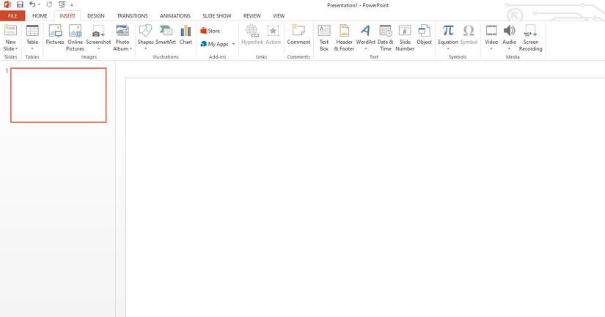The width and height of the screenshot is (605, 317).
Task: Insert Date & Time into slide
Action: tap(385, 38)
